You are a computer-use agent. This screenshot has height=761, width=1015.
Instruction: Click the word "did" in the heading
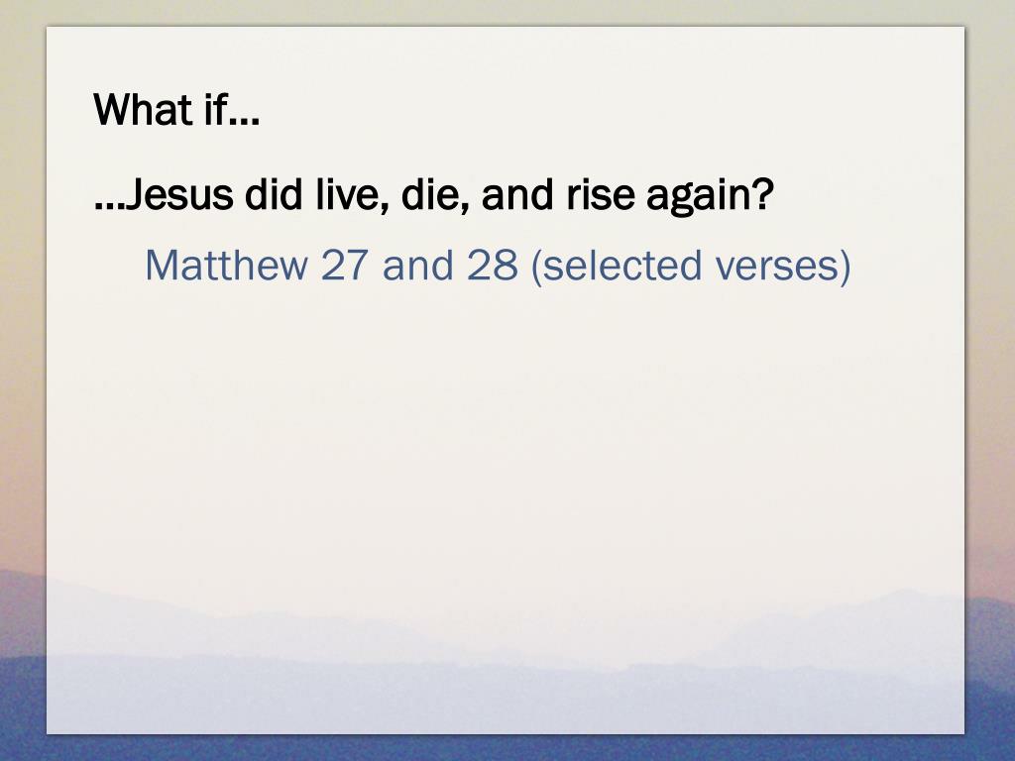click(x=274, y=194)
